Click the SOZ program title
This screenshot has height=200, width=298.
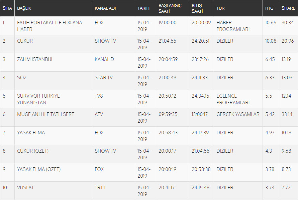click(x=22, y=78)
